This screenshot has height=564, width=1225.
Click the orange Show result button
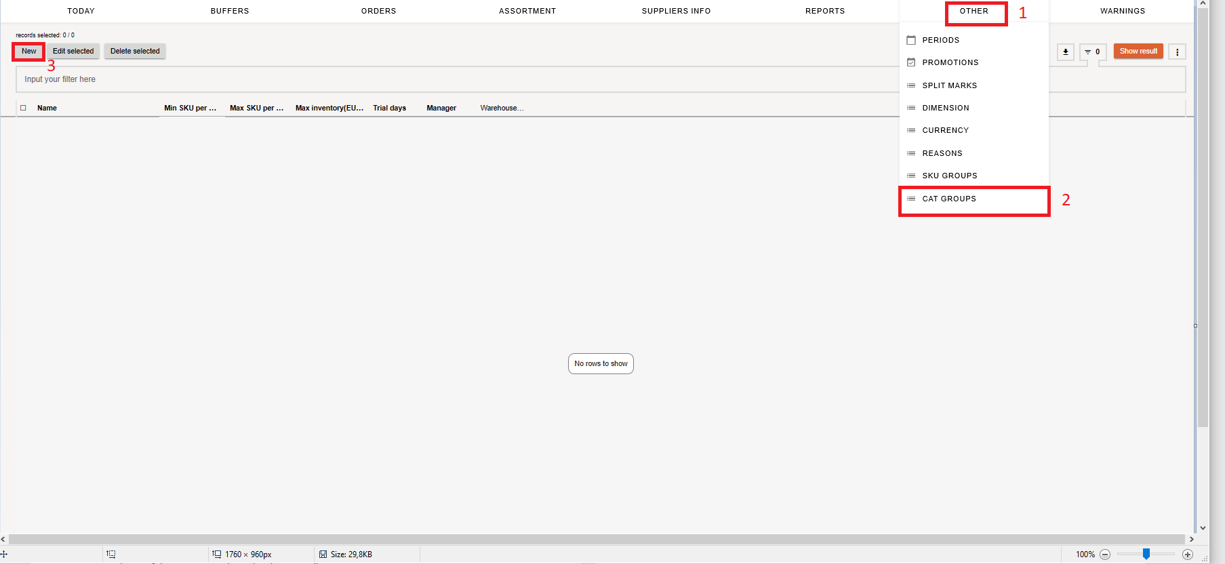coord(1138,52)
